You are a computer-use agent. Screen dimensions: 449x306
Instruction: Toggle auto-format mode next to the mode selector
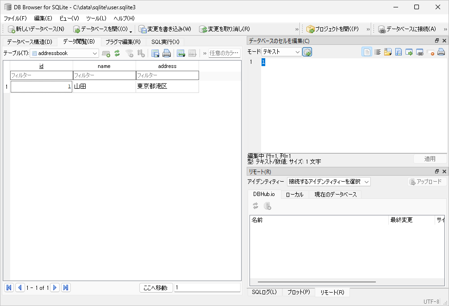click(307, 52)
